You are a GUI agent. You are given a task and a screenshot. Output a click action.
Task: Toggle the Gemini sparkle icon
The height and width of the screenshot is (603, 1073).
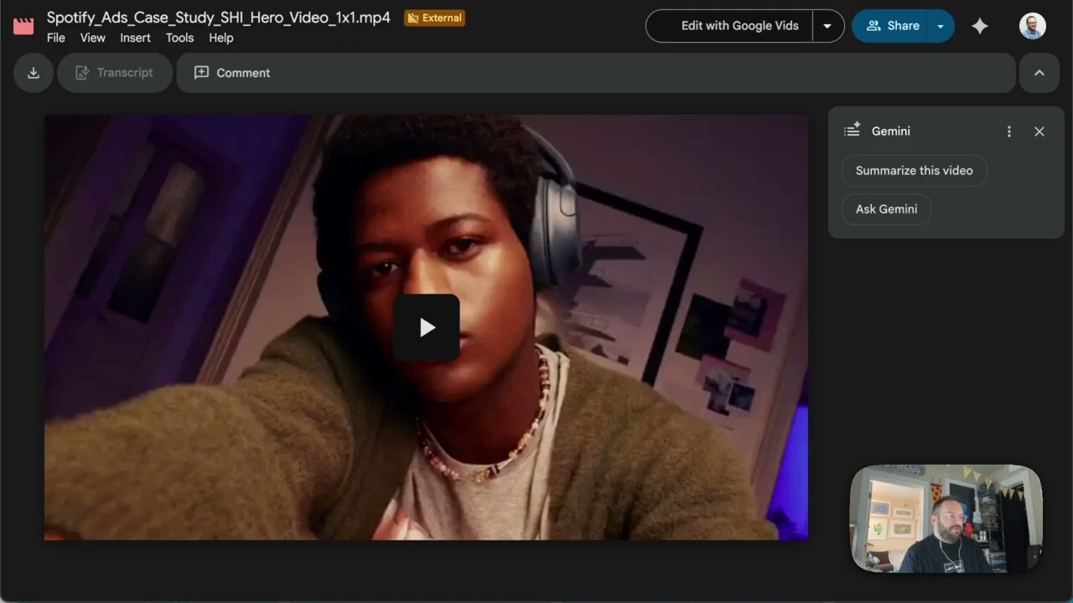[x=980, y=26]
